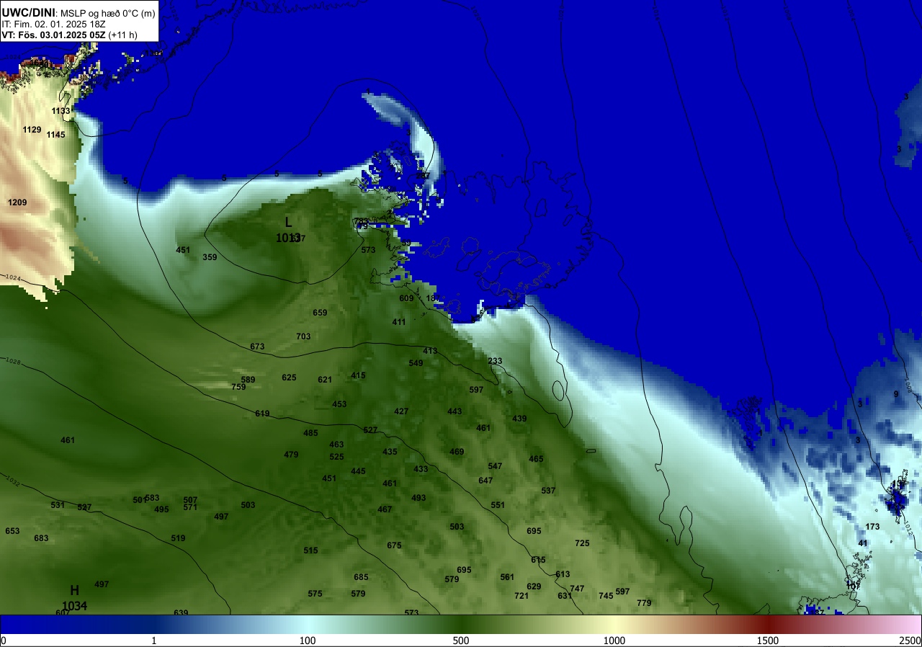Viewport: 922px width, 647px height.
Task: Click the 779 map value
Action: click(x=644, y=603)
